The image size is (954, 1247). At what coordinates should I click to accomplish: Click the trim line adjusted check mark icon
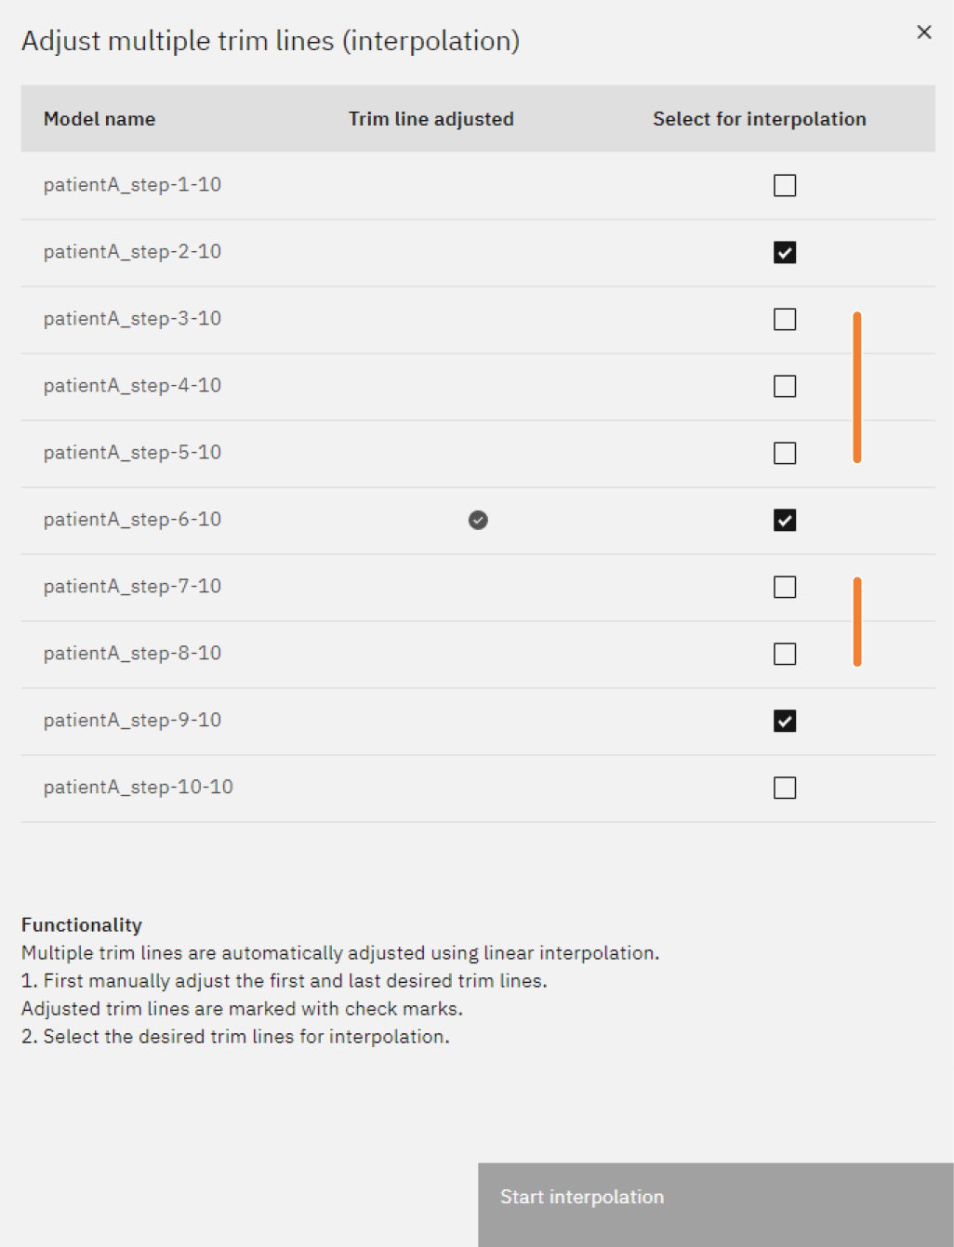pos(478,521)
